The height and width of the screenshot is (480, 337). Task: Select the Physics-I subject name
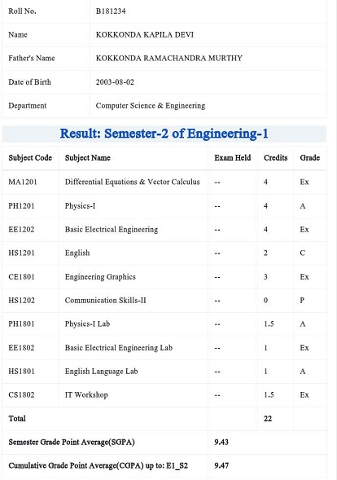[80, 206]
